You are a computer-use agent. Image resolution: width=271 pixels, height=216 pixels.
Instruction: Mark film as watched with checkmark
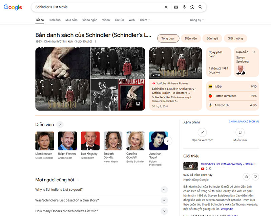pyautogui.click(x=202, y=132)
